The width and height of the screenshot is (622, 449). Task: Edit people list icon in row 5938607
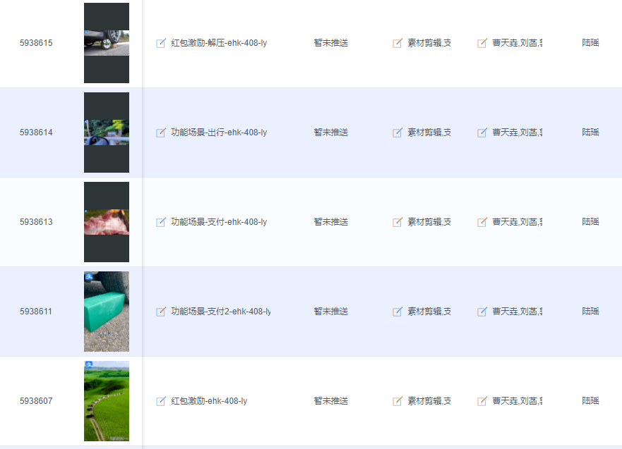[x=482, y=400]
